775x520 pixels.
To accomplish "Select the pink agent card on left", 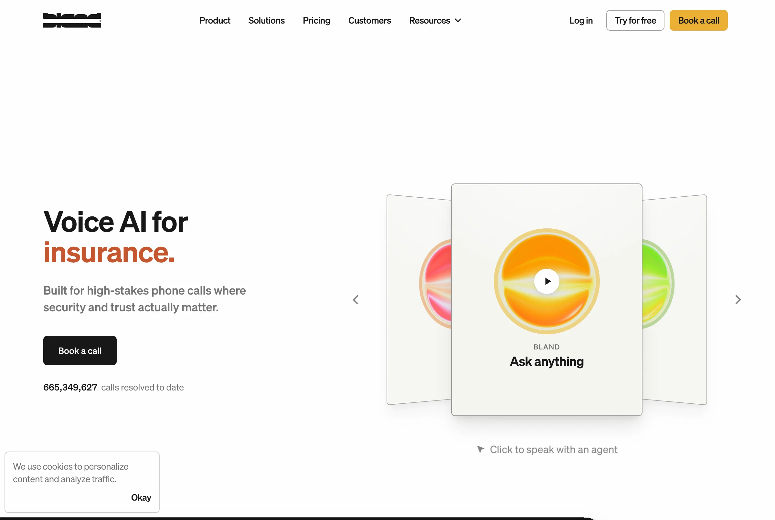I will [x=419, y=299].
